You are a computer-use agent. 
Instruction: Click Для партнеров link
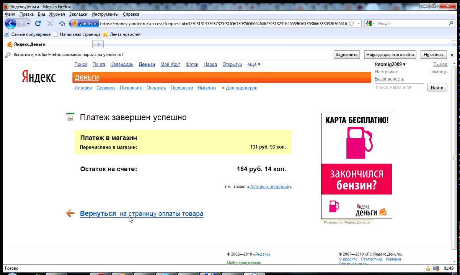241,88
